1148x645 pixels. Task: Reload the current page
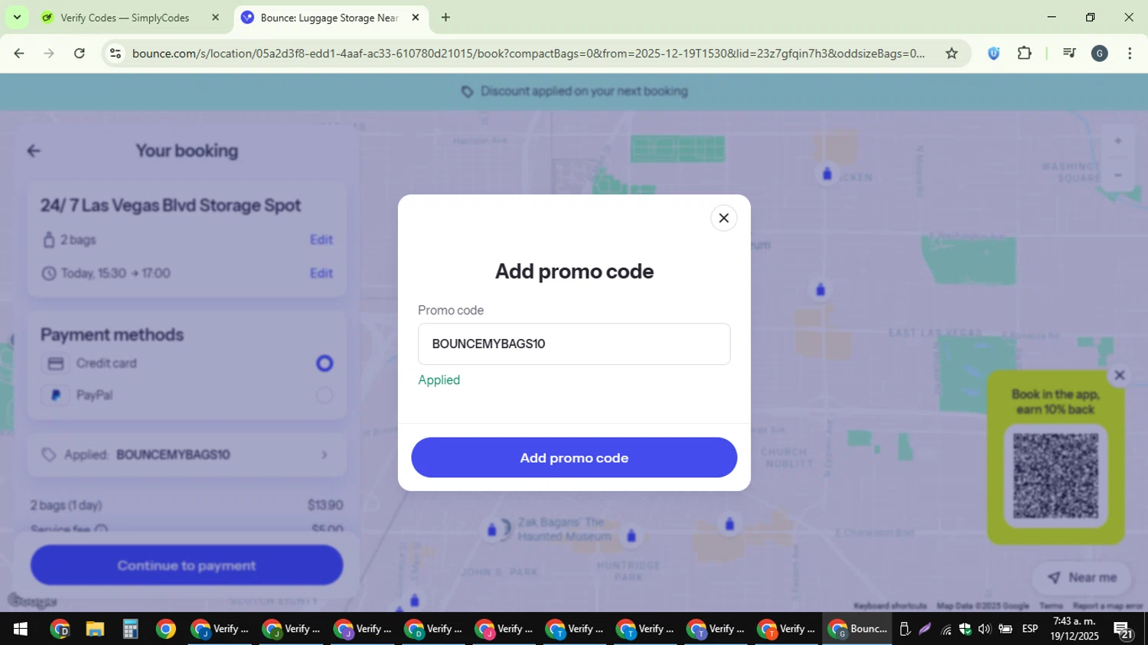click(79, 54)
